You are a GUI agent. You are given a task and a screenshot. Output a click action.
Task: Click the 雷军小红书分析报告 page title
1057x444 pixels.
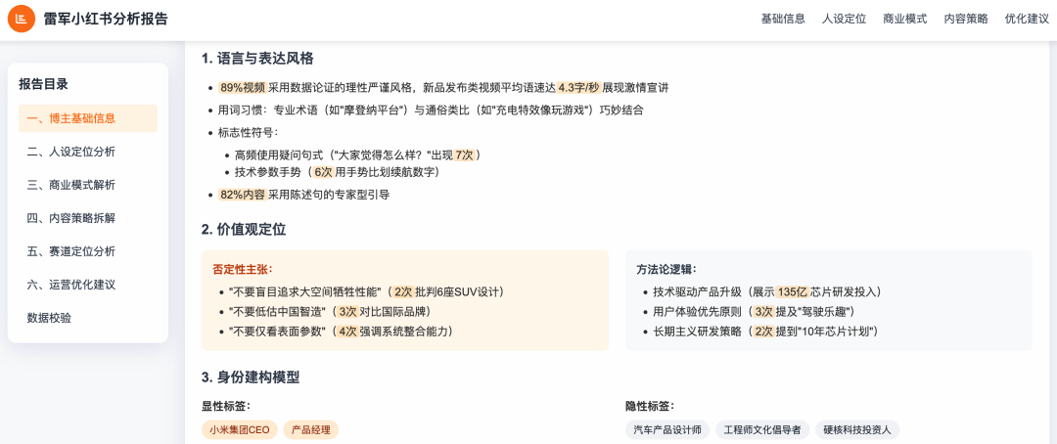coord(106,19)
